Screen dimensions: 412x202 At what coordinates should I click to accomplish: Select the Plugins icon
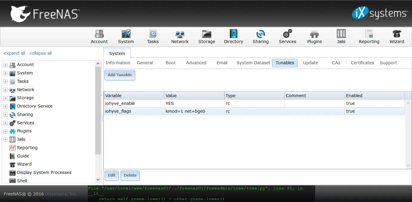click(314, 36)
